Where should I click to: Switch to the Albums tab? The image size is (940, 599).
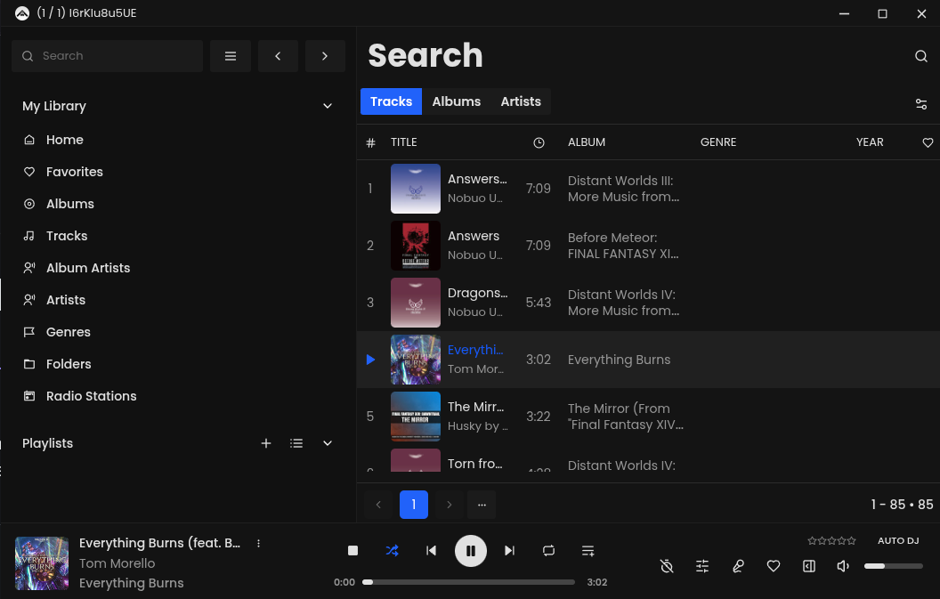(x=456, y=101)
